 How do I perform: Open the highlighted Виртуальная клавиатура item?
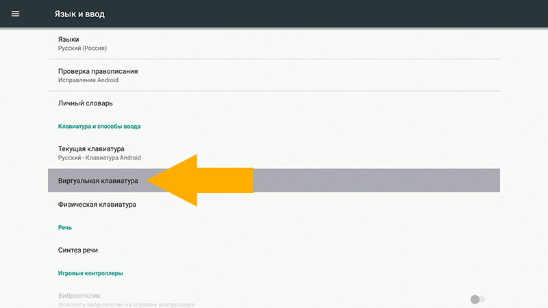pos(98,181)
